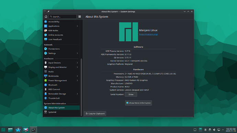Open Systemd settings entry
237x133 pixels.
61,112
